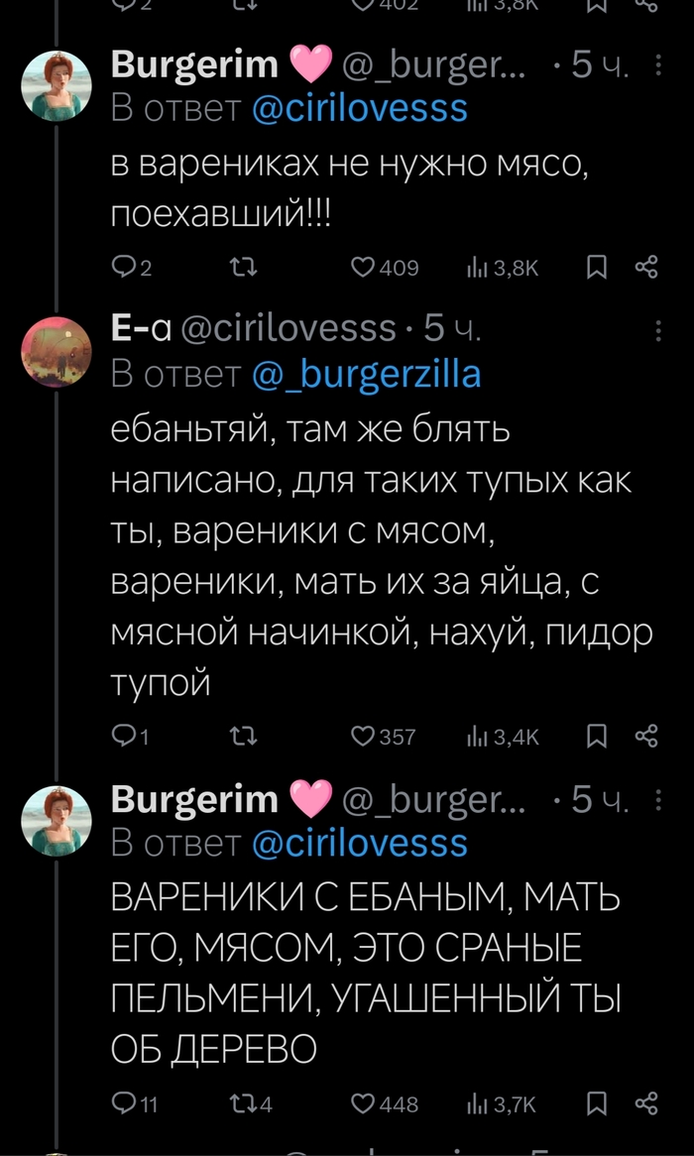
Task: Share the last all-caps tweet
Action: pyautogui.click(x=646, y=1103)
